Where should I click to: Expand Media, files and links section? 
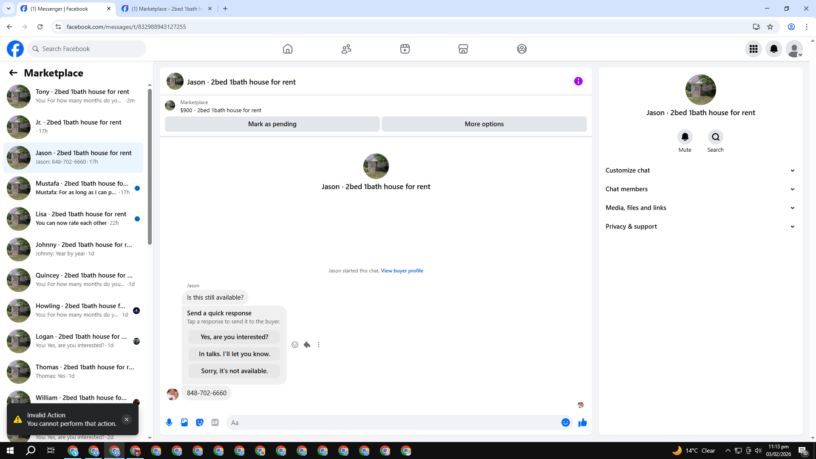click(700, 208)
